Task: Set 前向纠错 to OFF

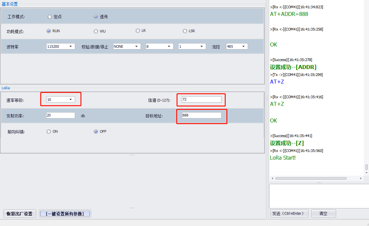Action: coord(96,131)
